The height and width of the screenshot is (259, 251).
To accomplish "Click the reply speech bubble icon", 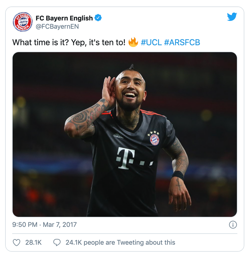I will [x=57, y=242].
